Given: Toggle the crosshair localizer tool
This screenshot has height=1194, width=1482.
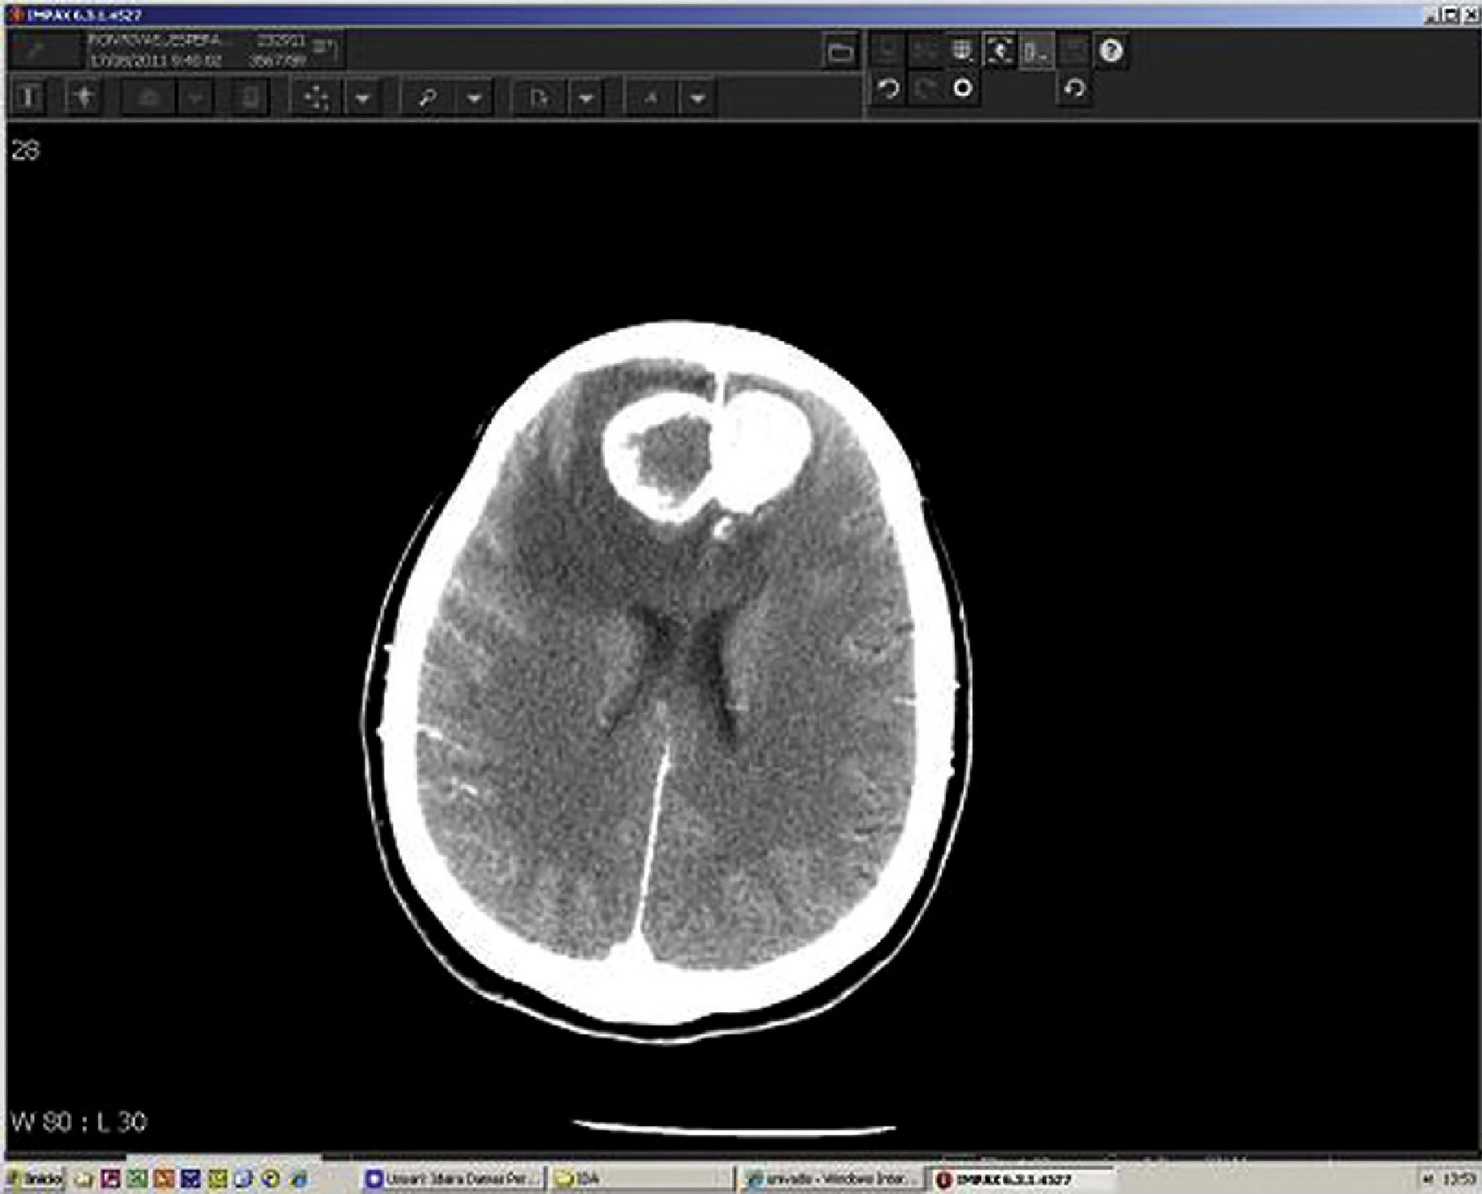Looking at the screenshot, I should (x=84, y=97).
